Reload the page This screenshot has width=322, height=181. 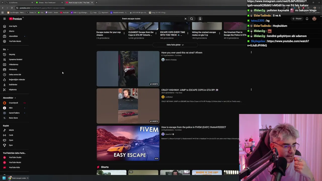(12, 8)
